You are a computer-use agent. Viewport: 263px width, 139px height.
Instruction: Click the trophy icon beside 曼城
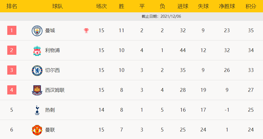[86, 31]
